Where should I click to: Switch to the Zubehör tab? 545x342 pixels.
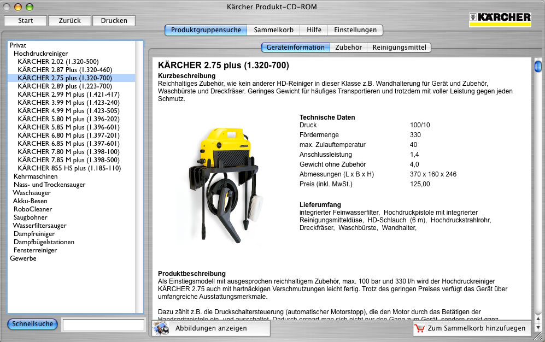coord(348,47)
